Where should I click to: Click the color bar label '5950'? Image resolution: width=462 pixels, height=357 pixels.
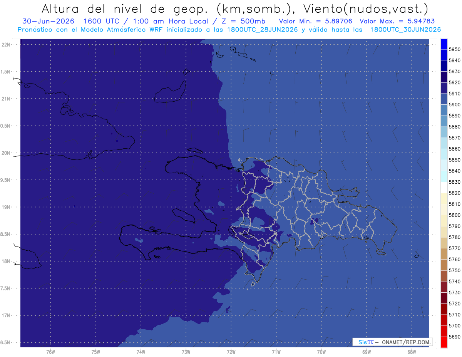(454, 50)
